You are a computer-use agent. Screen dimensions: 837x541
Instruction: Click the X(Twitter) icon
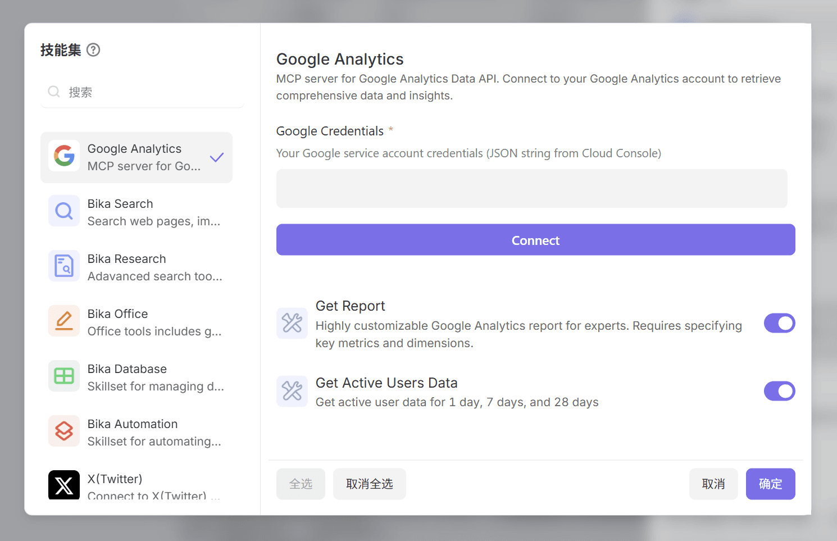(63, 485)
